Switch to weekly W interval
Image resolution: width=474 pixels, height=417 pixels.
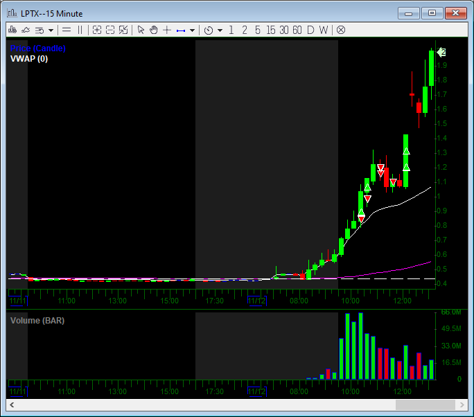tap(324, 30)
